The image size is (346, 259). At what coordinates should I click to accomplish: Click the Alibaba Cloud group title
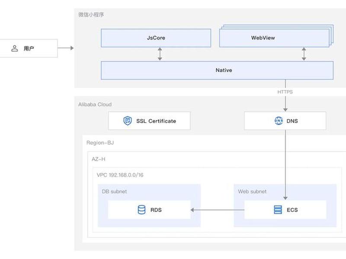coord(95,104)
